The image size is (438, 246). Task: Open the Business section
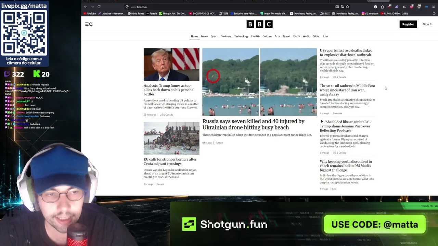pyautogui.click(x=226, y=36)
